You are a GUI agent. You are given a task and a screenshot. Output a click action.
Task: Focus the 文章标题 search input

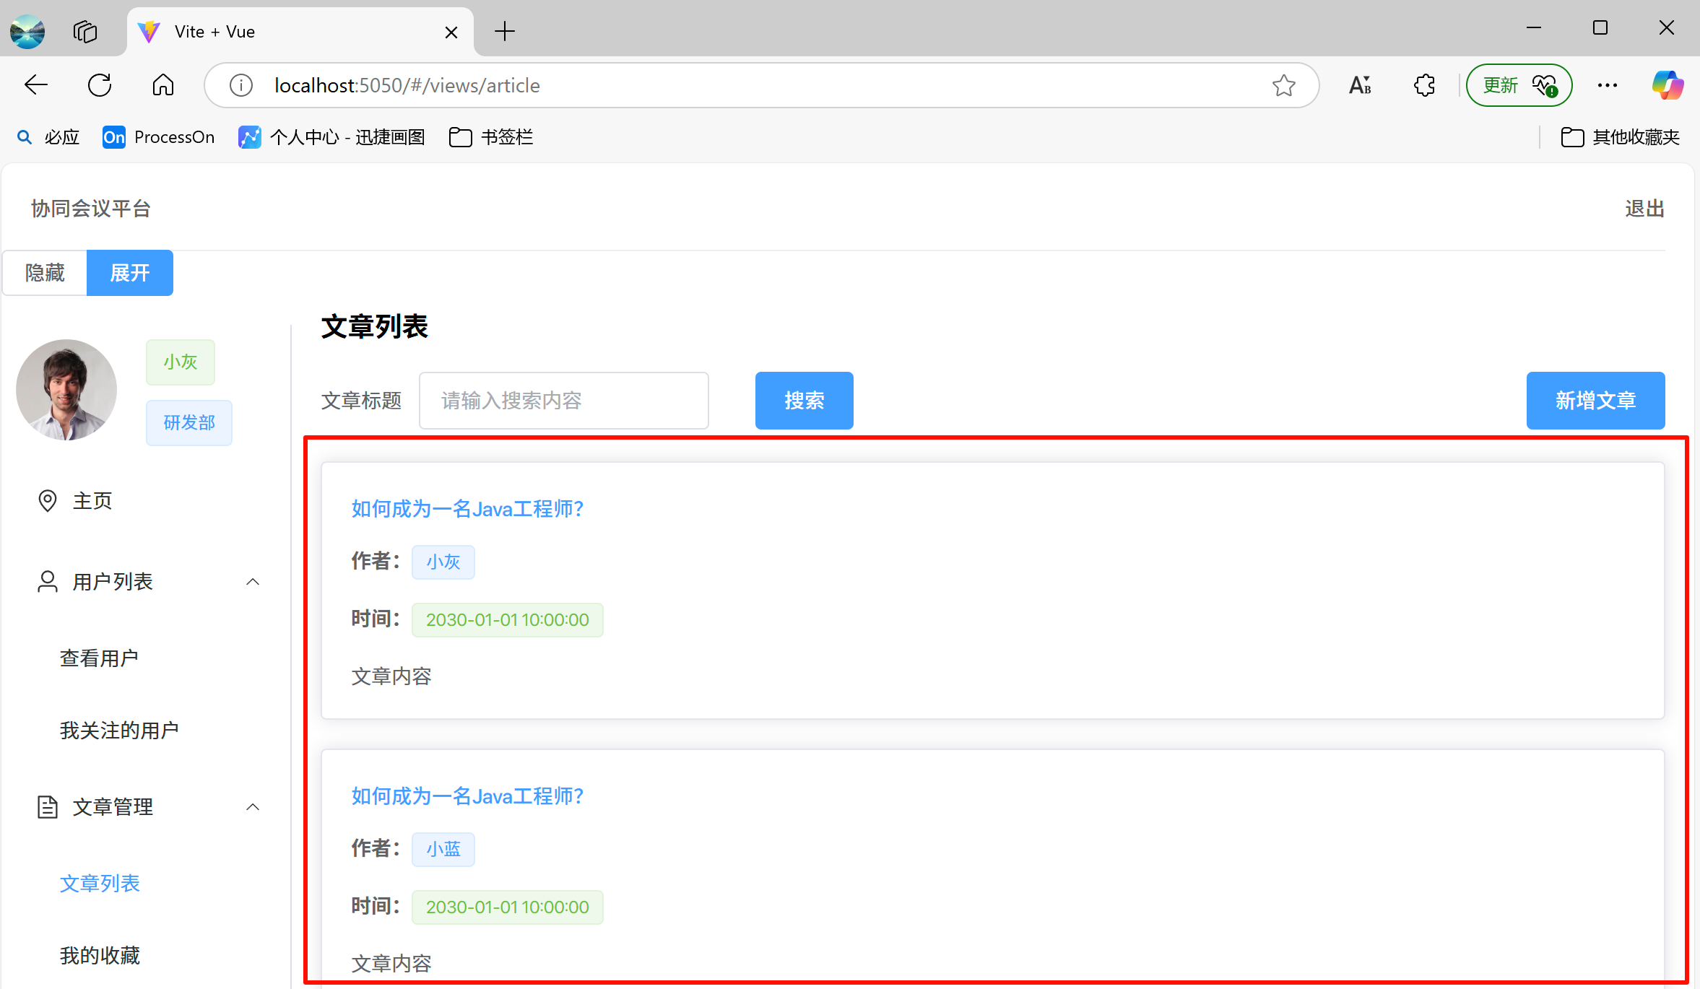(x=564, y=401)
